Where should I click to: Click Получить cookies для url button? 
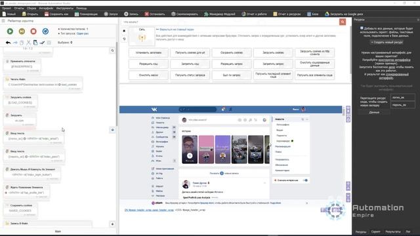coord(190,52)
